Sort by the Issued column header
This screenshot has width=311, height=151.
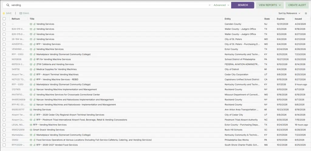tap(298, 19)
